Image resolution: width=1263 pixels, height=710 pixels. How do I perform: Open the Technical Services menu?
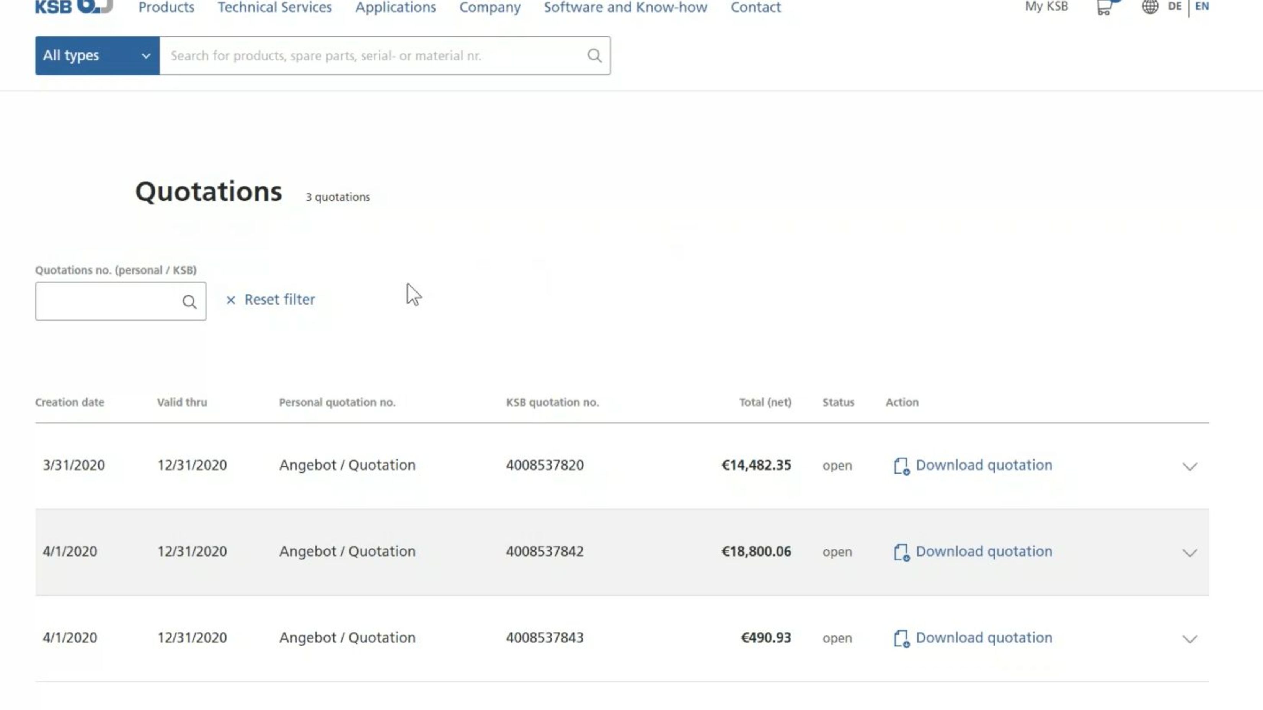(x=274, y=7)
